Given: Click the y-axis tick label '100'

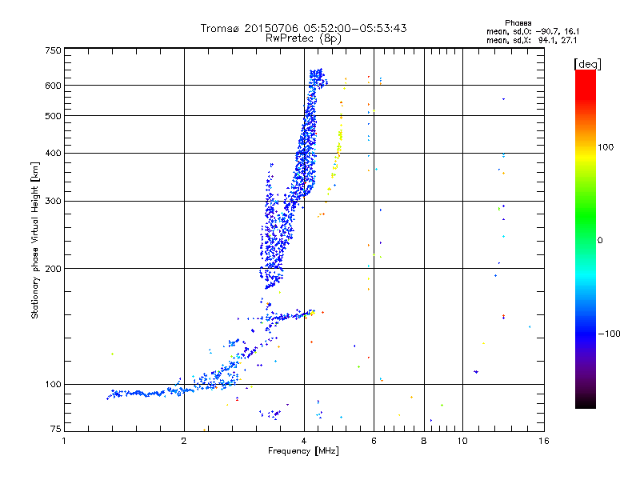Looking at the screenshot, I should (x=53, y=384).
